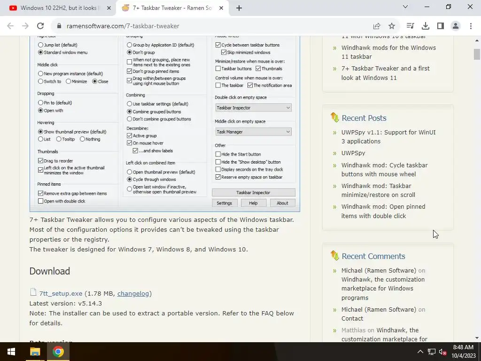View site info via the lock icon
This screenshot has height=361, width=481.
coord(59,26)
